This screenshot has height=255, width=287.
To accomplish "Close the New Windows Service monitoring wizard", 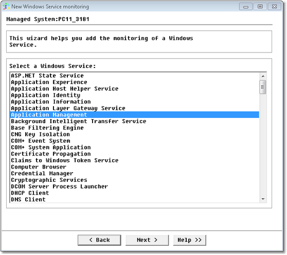I will (274, 7).
